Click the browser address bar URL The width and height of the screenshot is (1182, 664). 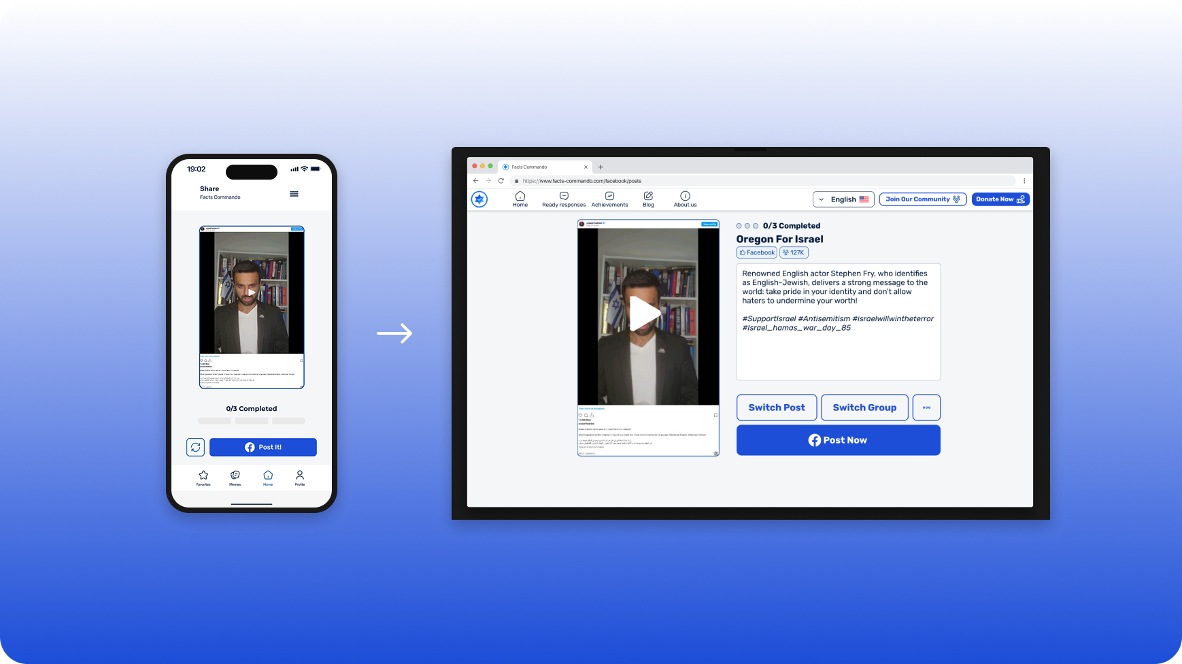point(581,181)
